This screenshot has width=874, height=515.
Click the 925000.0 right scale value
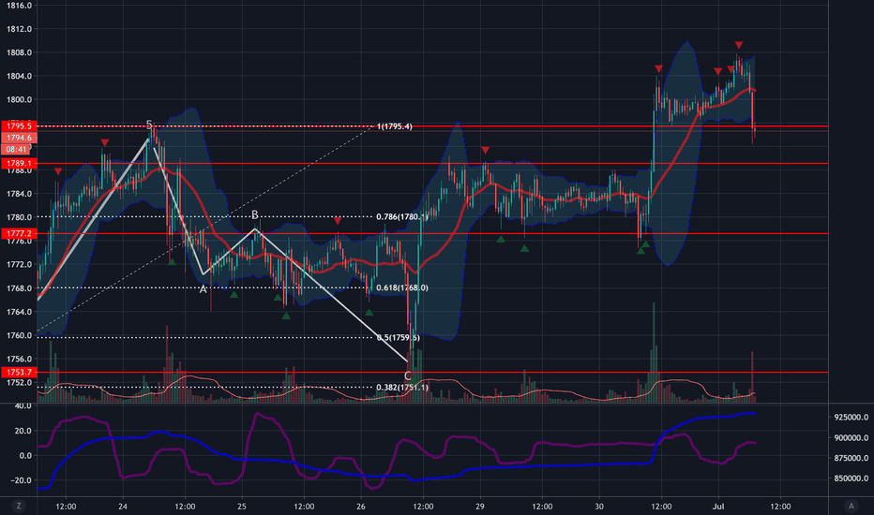(851, 417)
